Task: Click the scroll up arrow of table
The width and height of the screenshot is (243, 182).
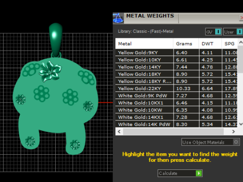Action: [241, 42]
